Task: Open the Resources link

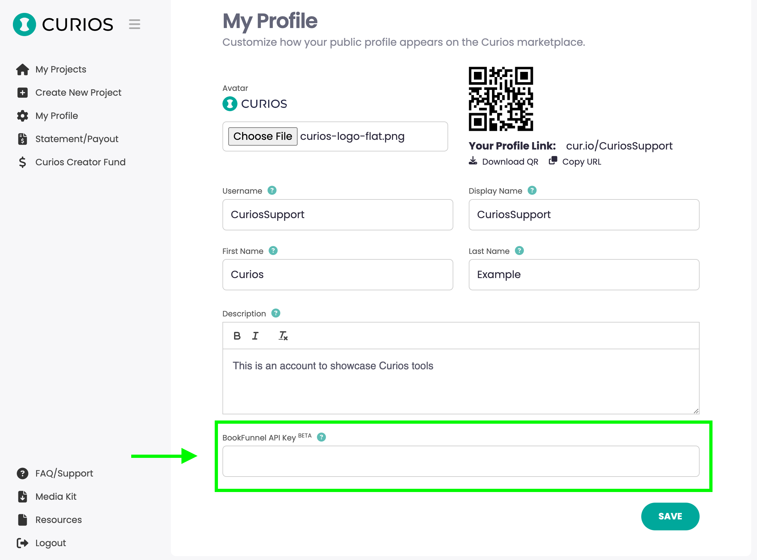Action: click(x=59, y=520)
